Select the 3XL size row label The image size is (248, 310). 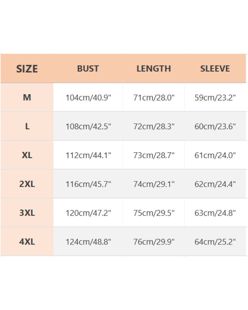coord(27,213)
